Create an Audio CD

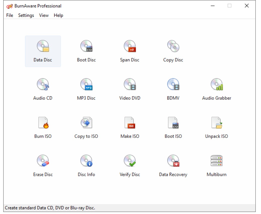click(43, 88)
